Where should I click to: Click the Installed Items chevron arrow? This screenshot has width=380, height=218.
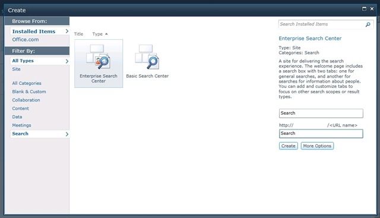(x=67, y=31)
